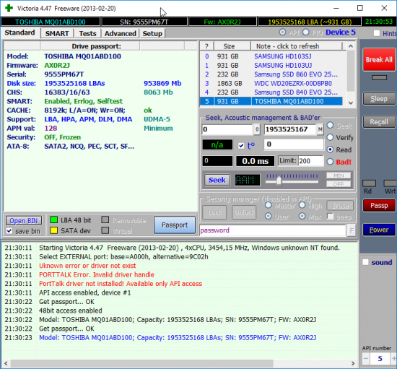Click the blue Power button
397x369 pixels.
tap(379, 230)
